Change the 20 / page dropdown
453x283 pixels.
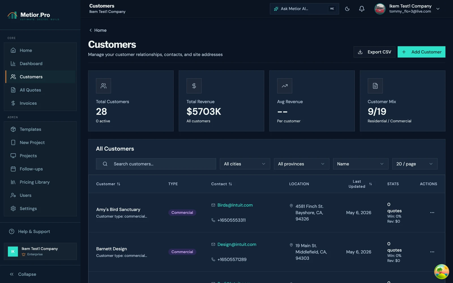pos(415,164)
